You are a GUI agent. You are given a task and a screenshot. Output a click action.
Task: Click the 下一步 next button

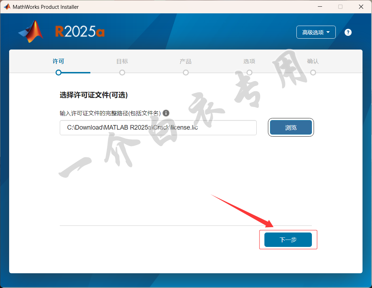point(288,240)
